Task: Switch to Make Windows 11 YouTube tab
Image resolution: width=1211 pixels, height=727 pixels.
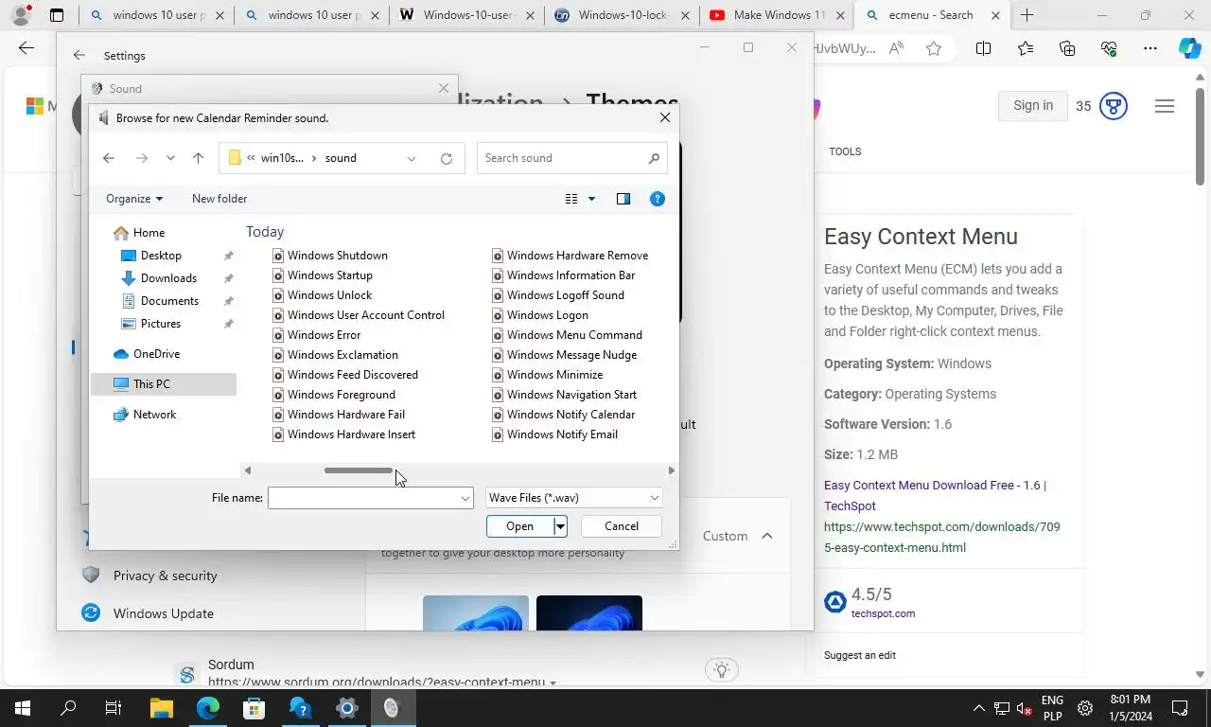Action: click(x=776, y=15)
